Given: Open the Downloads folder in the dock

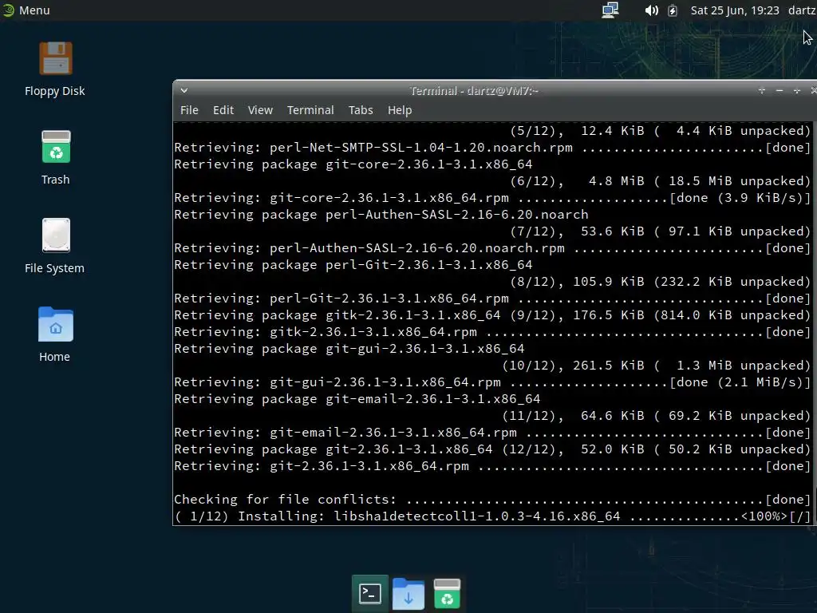Looking at the screenshot, I should (408, 593).
